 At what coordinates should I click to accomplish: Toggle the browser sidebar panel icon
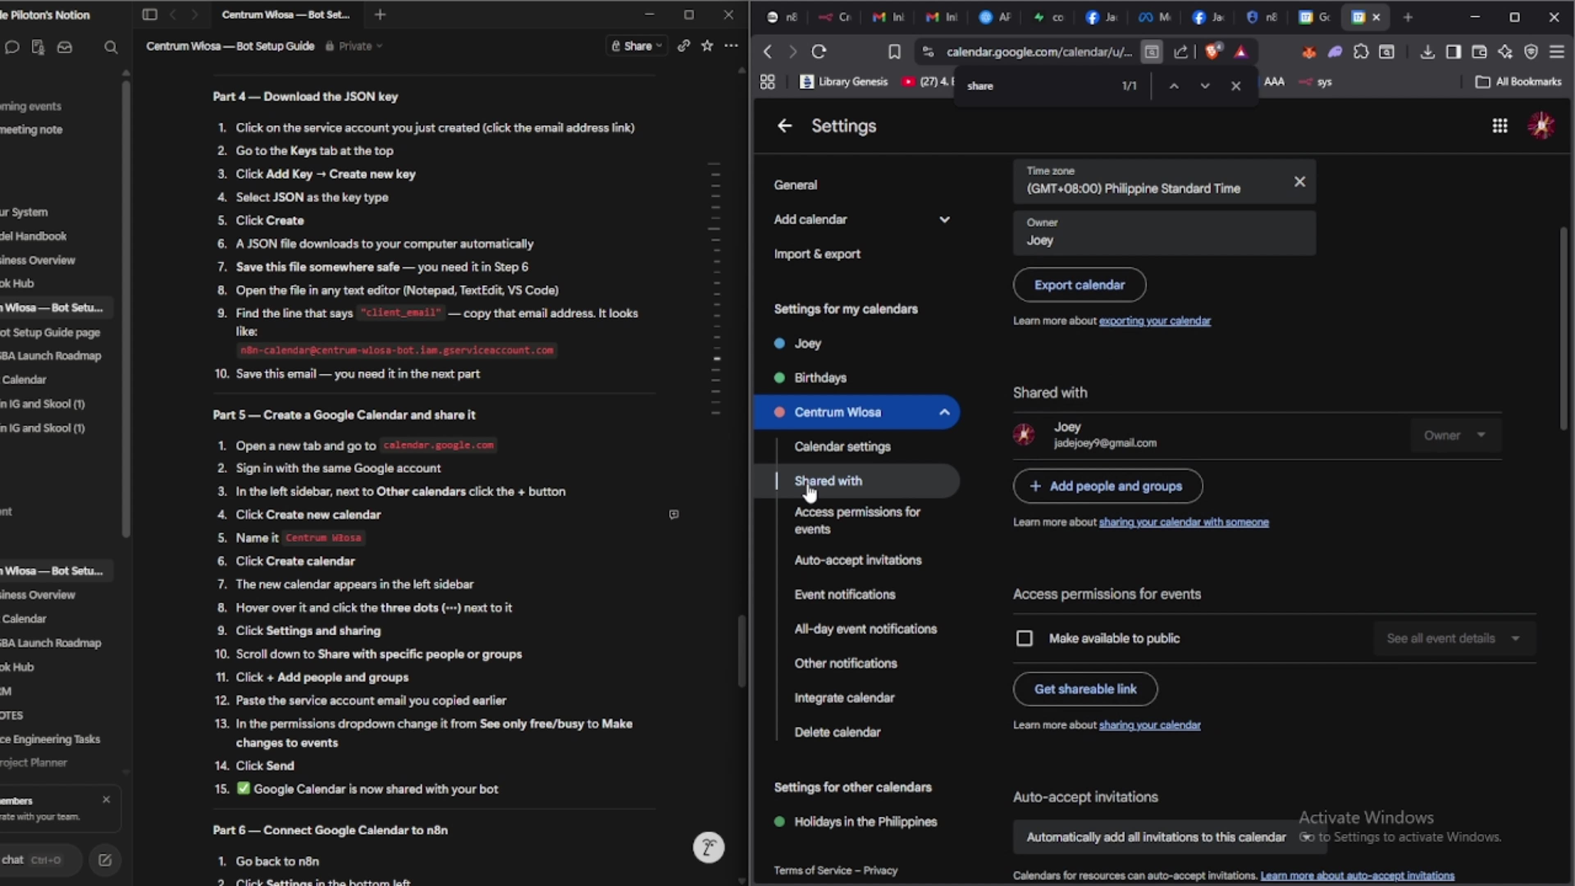click(x=1453, y=52)
